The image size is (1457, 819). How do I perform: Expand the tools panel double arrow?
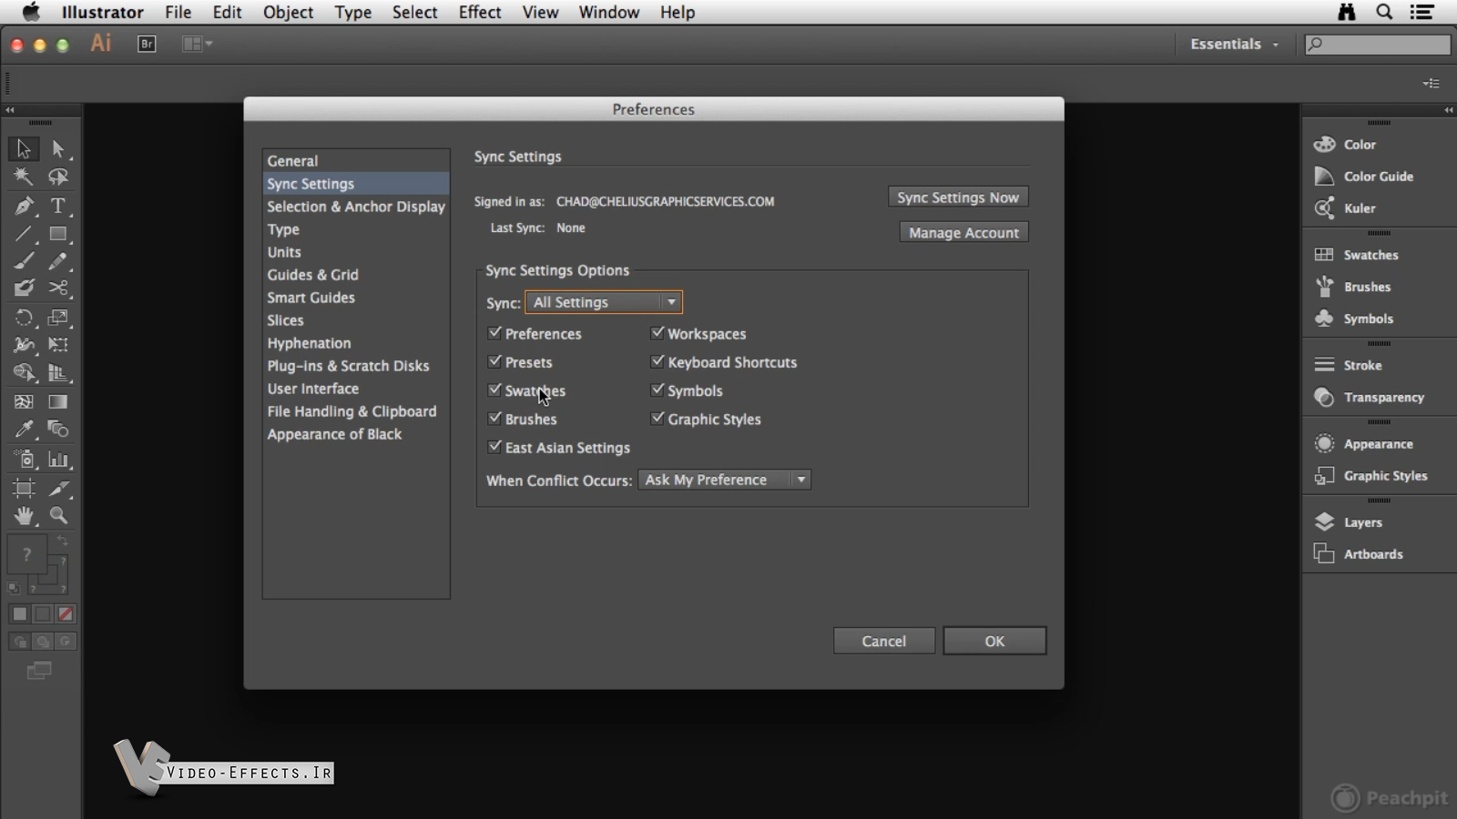tap(10, 110)
